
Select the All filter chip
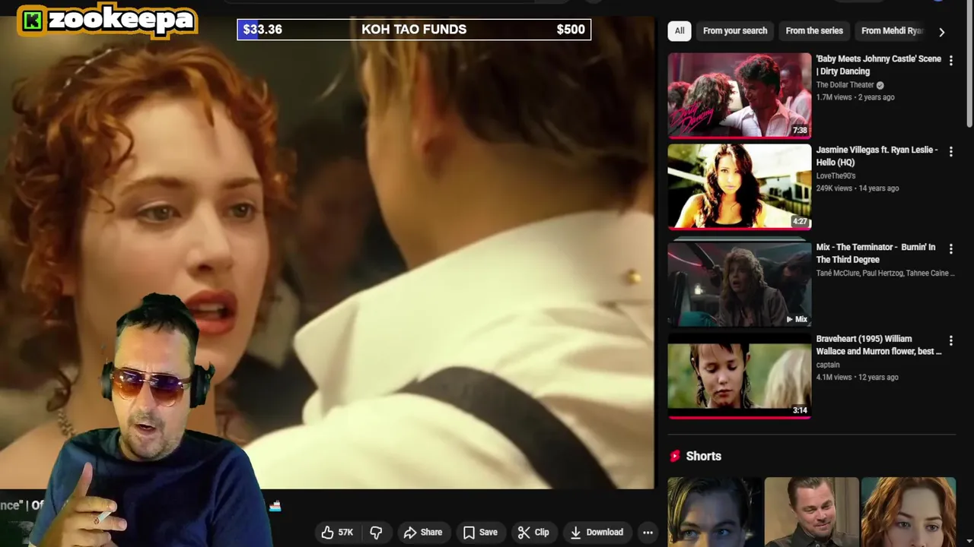coord(680,31)
